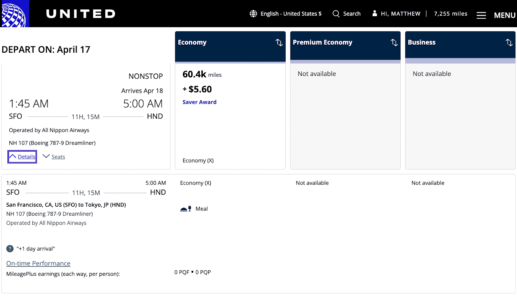The width and height of the screenshot is (517, 296).
Task: Click the "+1 day arrival" text
Action: (36, 249)
